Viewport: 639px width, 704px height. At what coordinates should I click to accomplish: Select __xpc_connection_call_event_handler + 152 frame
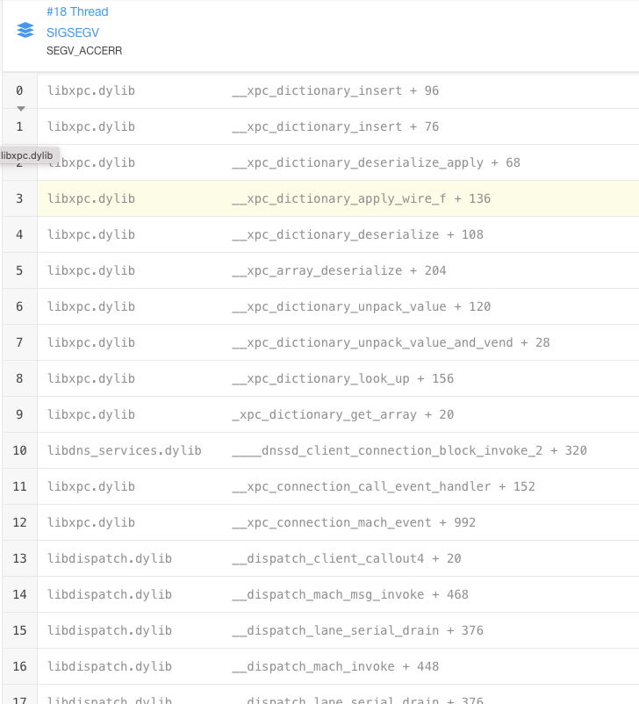tap(382, 486)
